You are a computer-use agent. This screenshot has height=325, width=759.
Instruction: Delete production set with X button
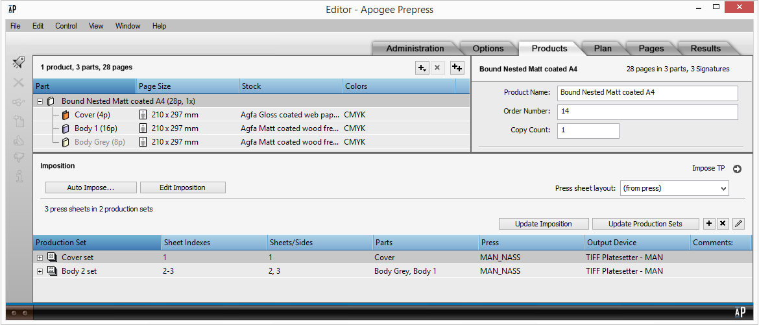(x=723, y=224)
